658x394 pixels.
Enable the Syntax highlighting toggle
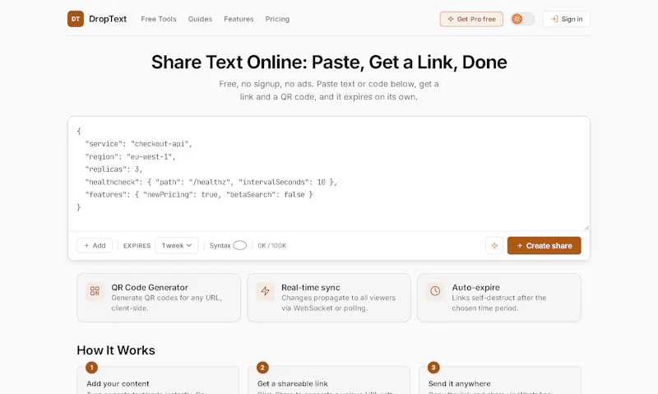tap(239, 245)
